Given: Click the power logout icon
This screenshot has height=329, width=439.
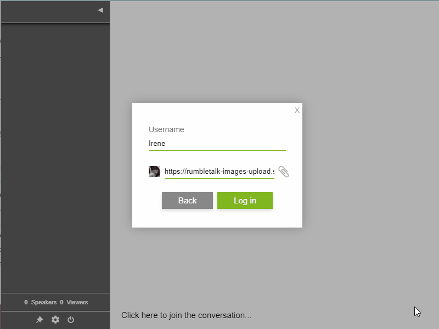Looking at the screenshot, I should [71, 320].
